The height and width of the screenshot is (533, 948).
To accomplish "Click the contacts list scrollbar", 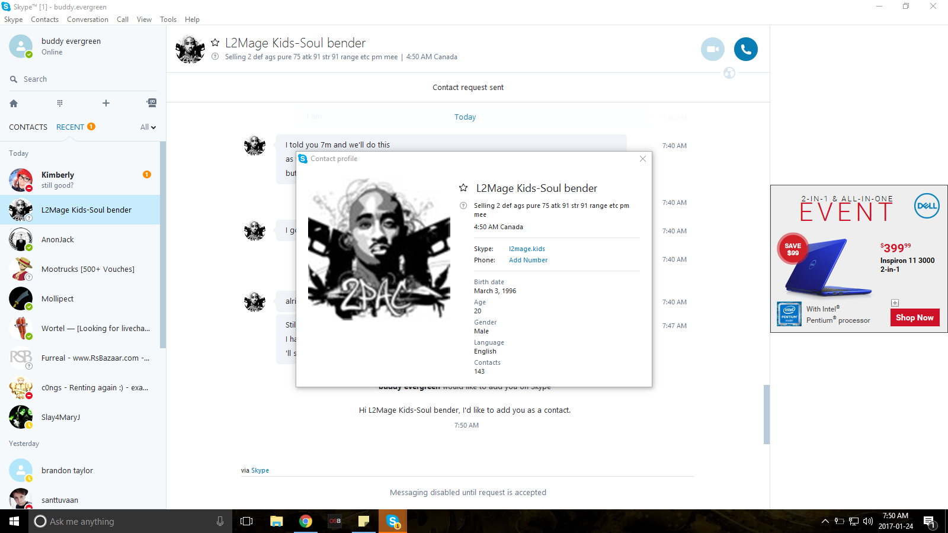I will click(x=163, y=245).
